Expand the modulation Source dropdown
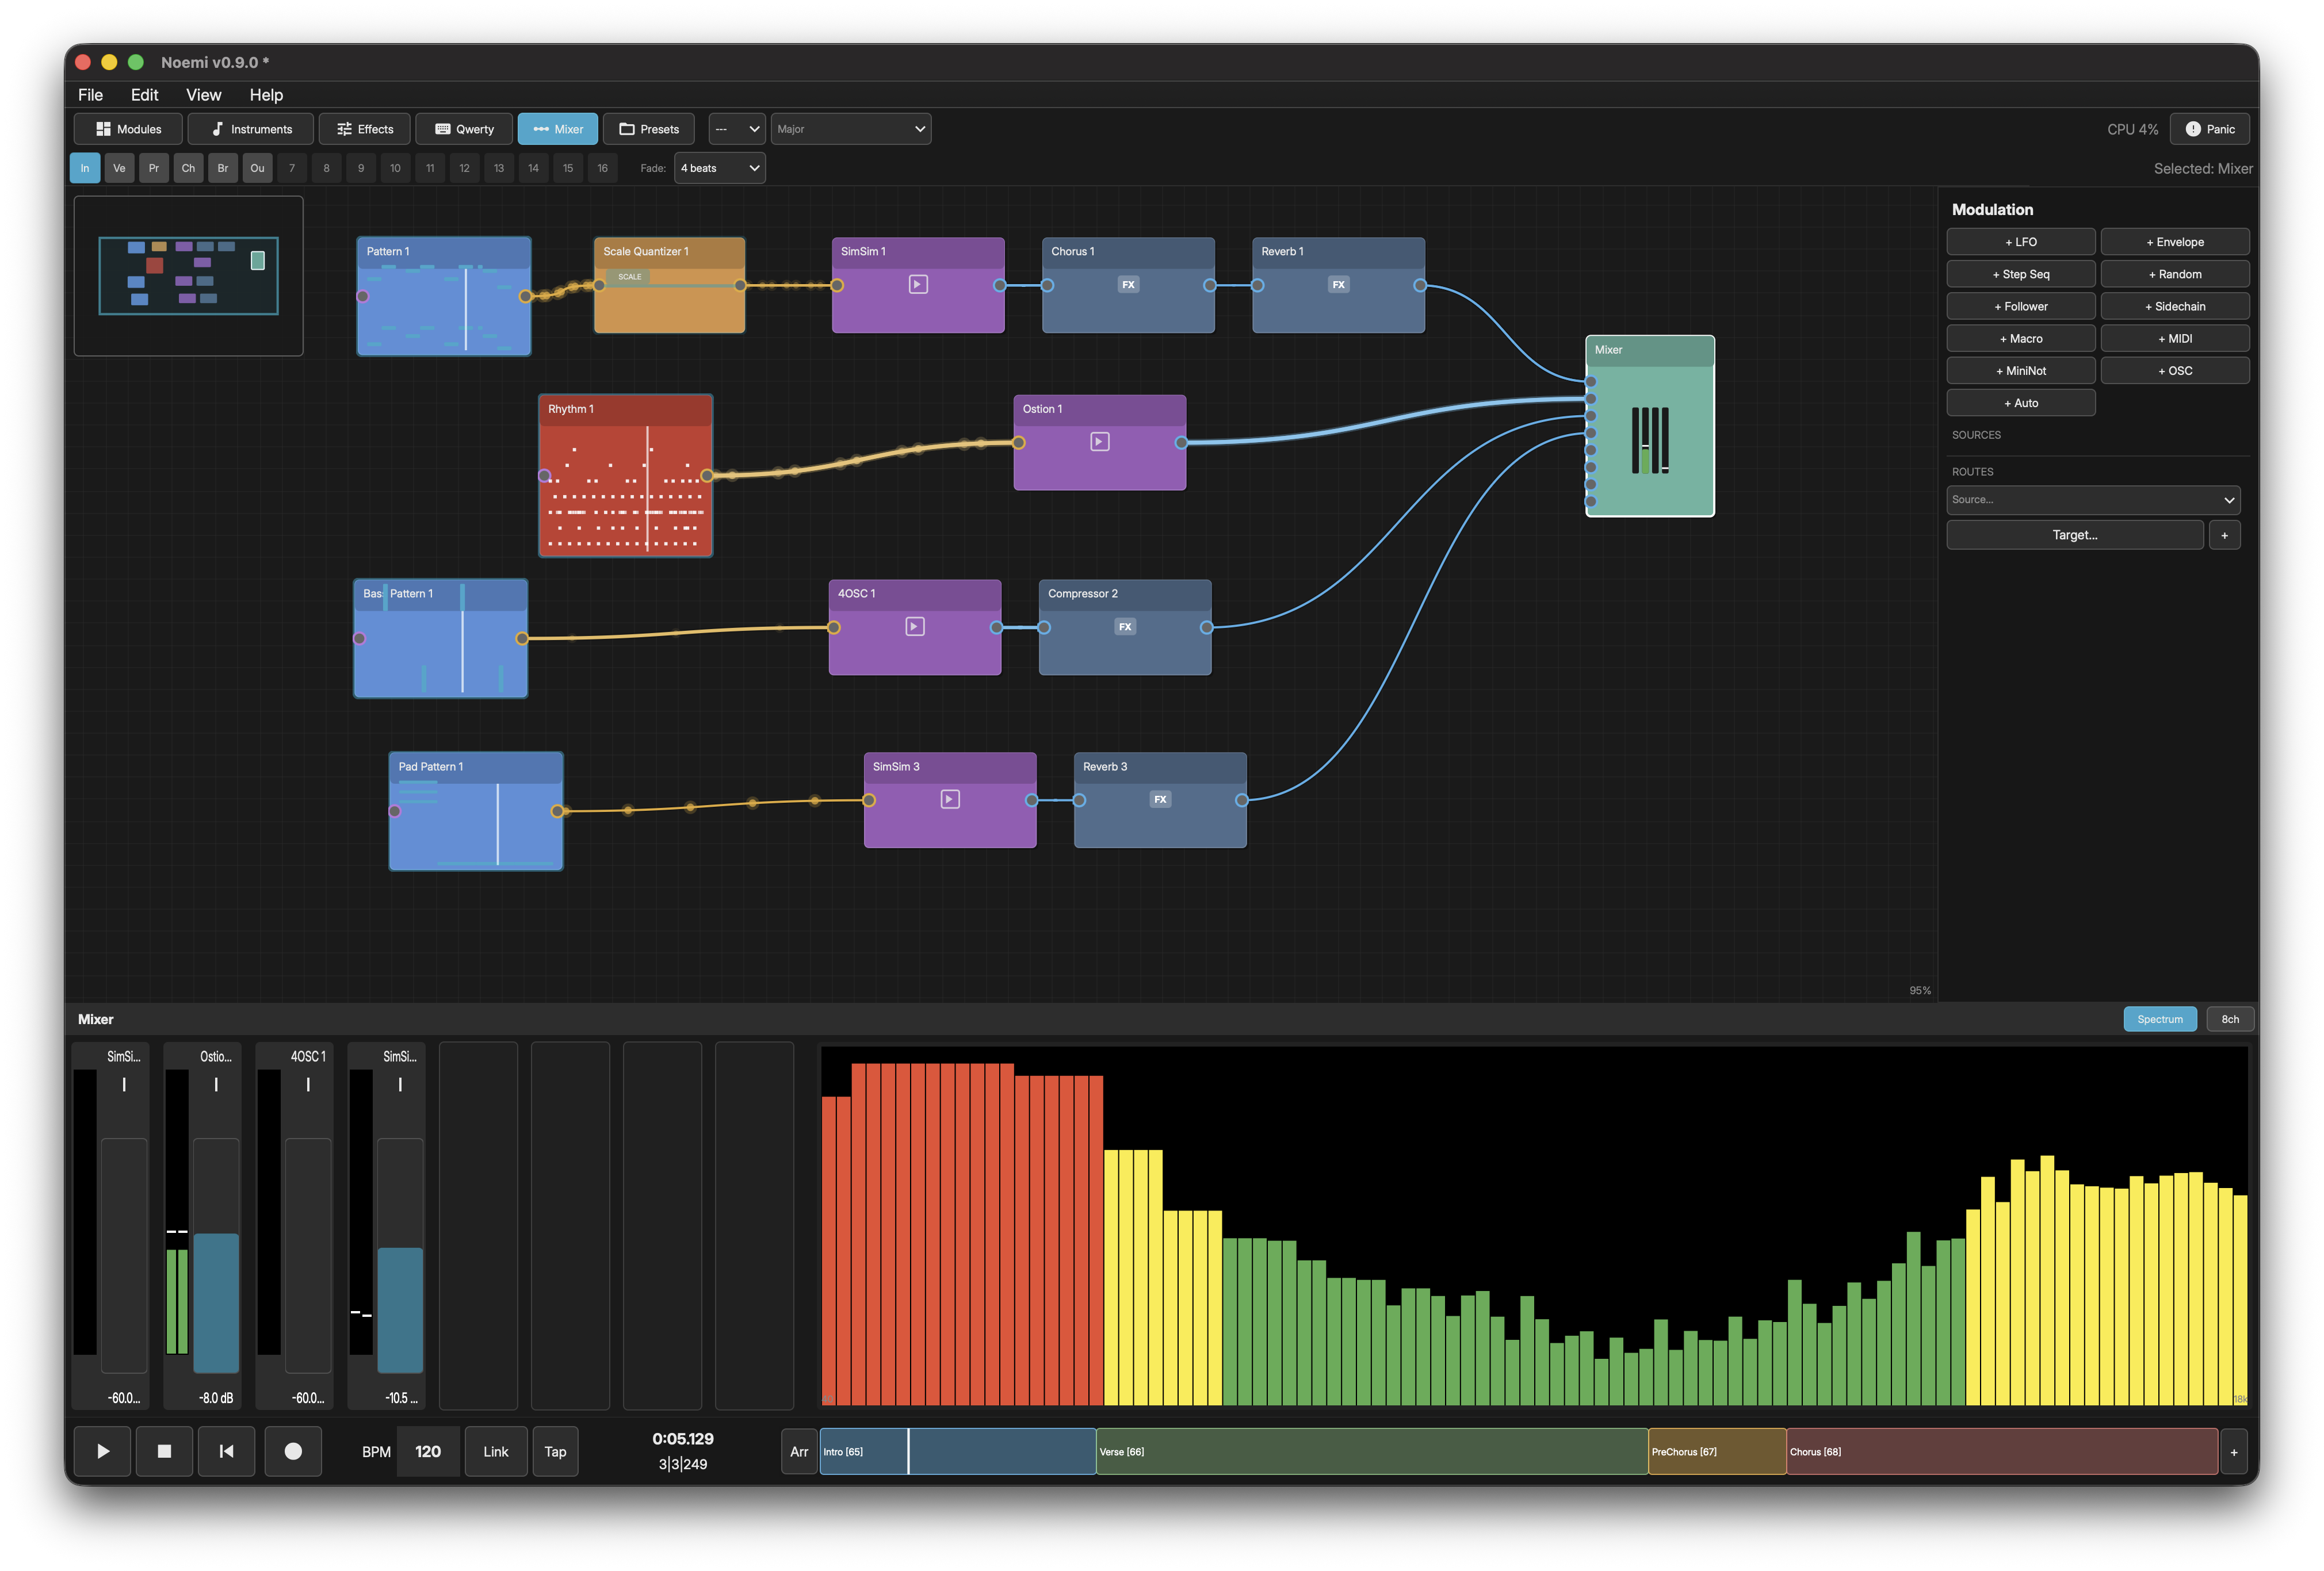The height and width of the screenshot is (1571, 2324). 2092,500
